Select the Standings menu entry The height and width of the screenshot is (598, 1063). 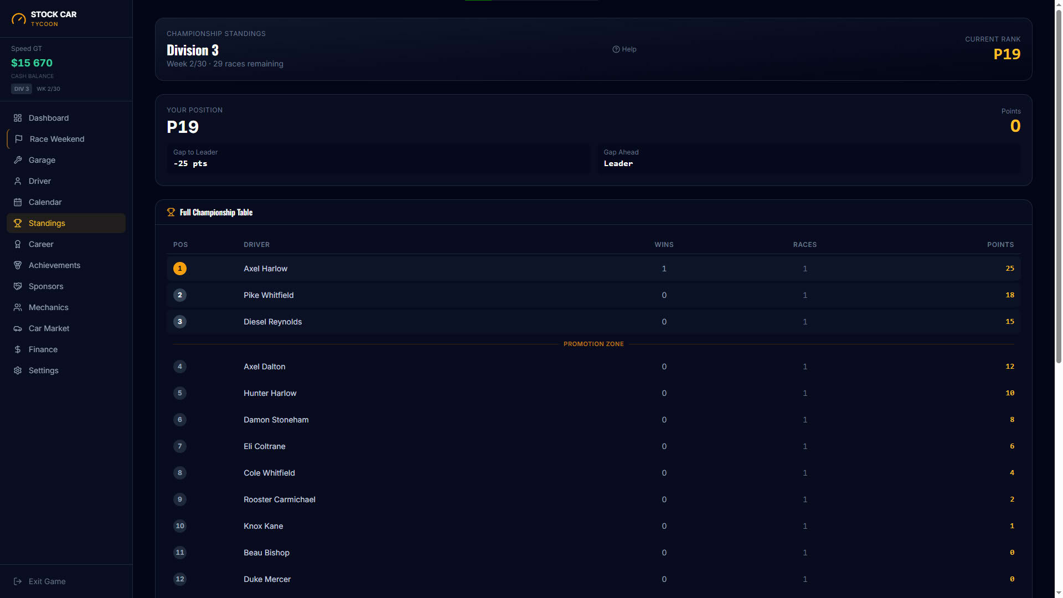click(66, 223)
